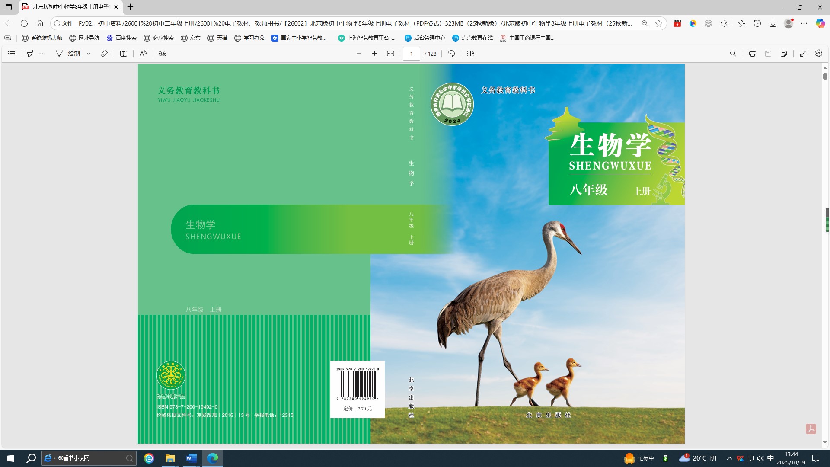Toggle page view layout button

point(471,54)
